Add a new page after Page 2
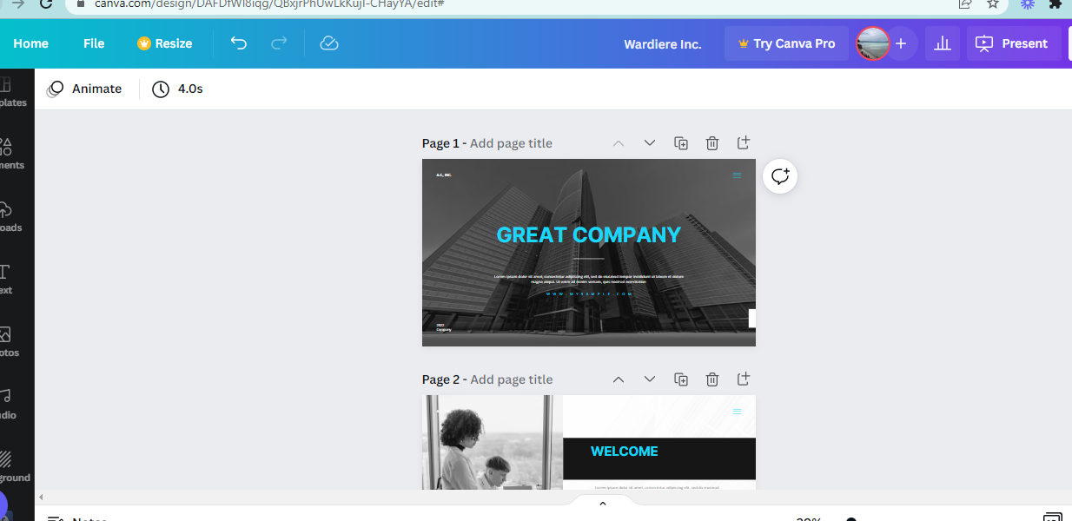Viewport: 1072px width, 521px height. tap(744, 379)
